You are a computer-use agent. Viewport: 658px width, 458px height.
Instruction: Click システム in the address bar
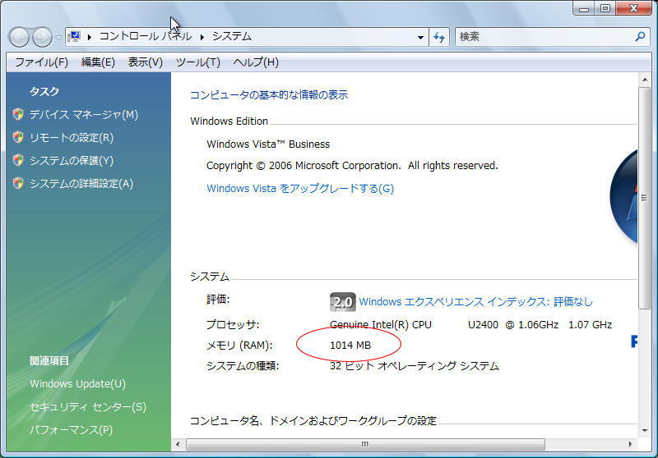232,36
